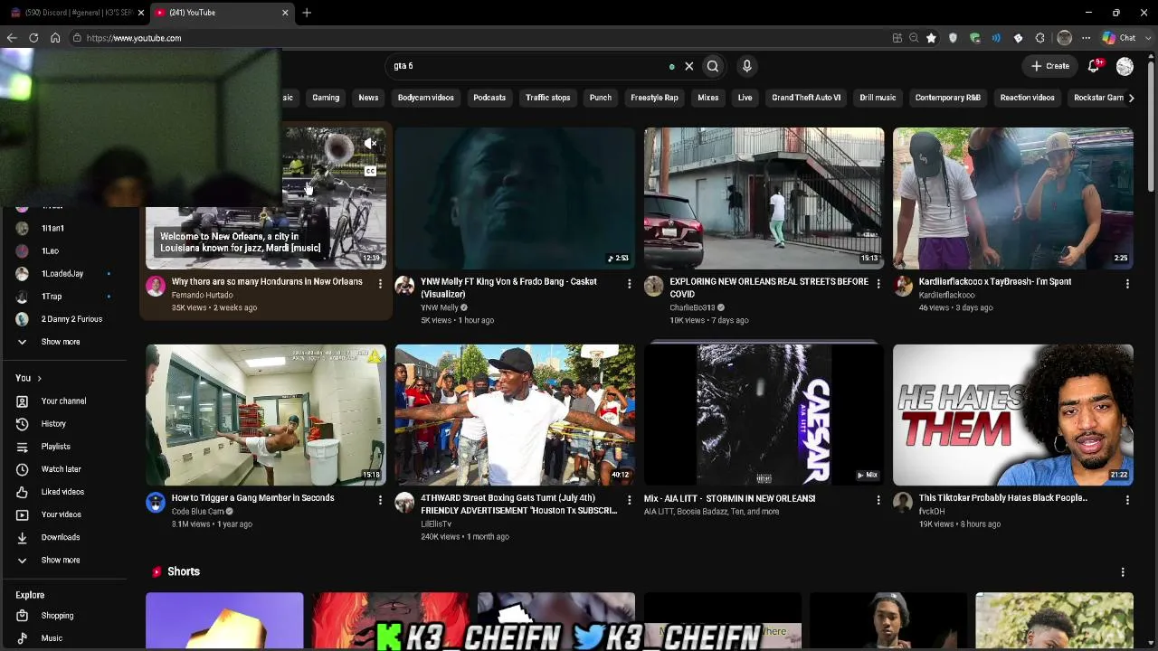Open options menu for the YNW Melly Casket video
1158x651 pixels.
click(x=629, y=284)
